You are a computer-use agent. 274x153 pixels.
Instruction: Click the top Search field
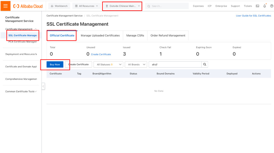pyautogui.click(x=167, y=6)
